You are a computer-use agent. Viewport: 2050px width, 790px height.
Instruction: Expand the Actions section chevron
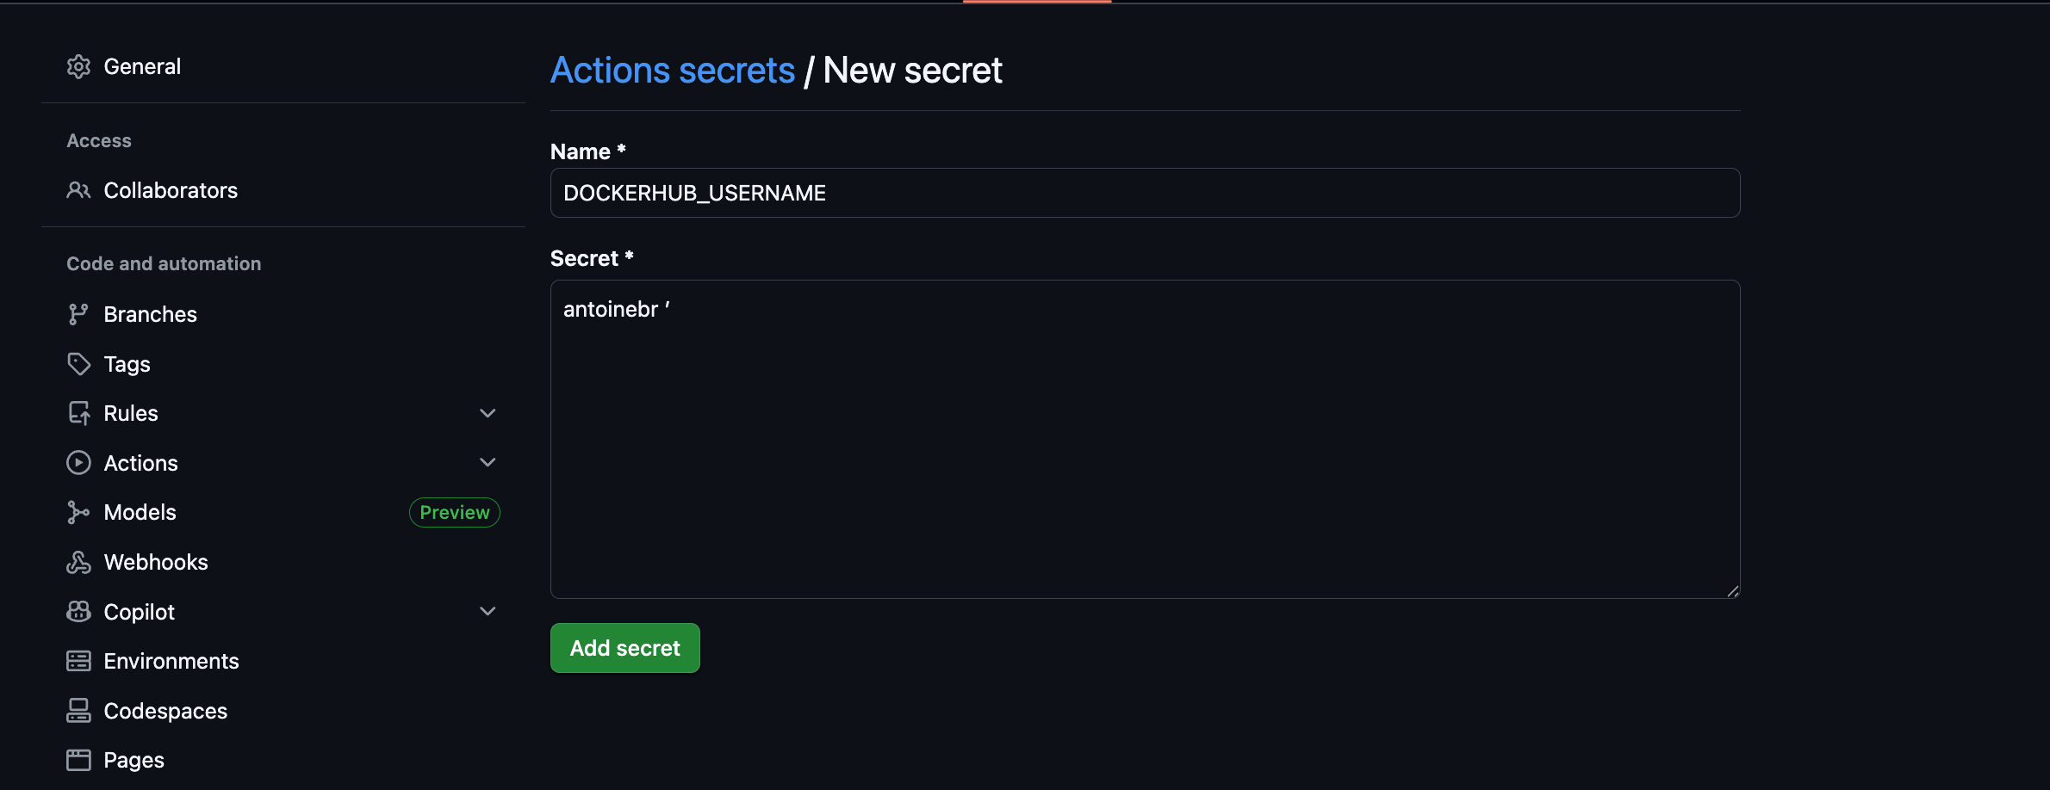pos(488,463)
